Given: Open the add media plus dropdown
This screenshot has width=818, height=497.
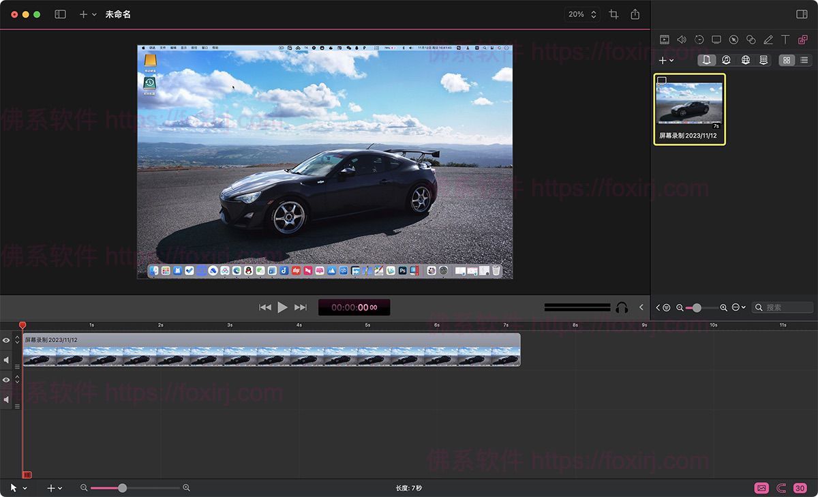Looking at the screenshot, I should point(666,60).
